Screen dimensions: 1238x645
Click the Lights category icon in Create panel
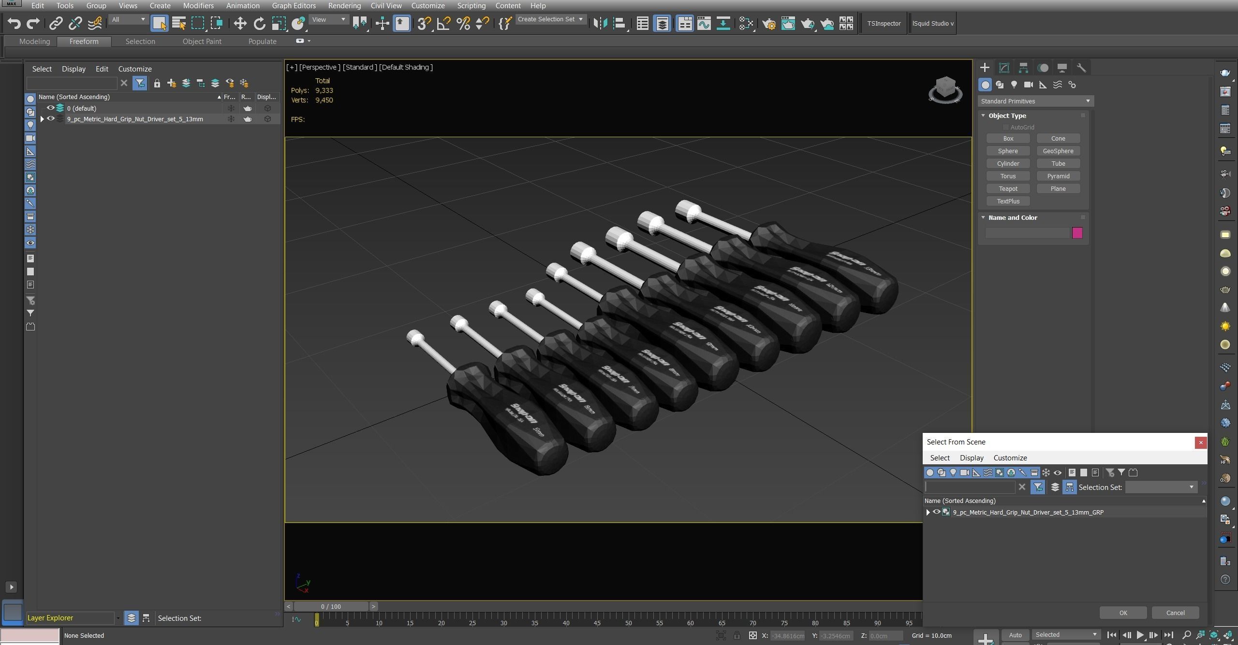[x=1014, y=85]
